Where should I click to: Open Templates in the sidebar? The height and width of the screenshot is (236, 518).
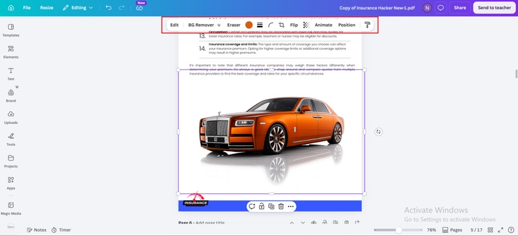pos(11,30)
